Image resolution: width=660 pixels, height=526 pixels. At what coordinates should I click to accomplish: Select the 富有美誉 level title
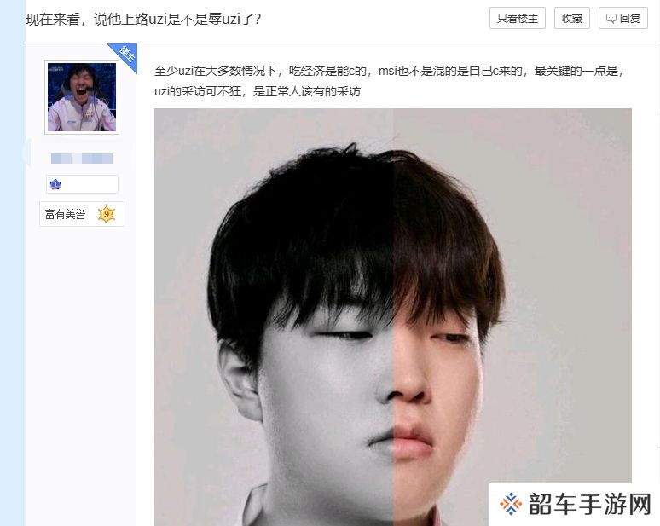point(66,215)
